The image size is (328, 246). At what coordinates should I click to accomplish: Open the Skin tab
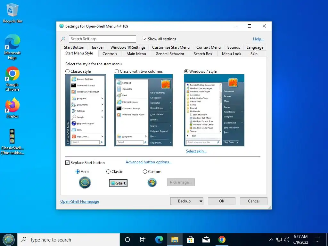pos(254,54)
